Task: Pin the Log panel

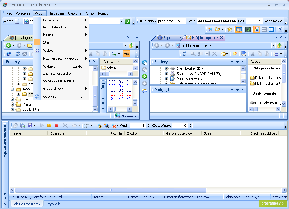Action: coord(103,103)
